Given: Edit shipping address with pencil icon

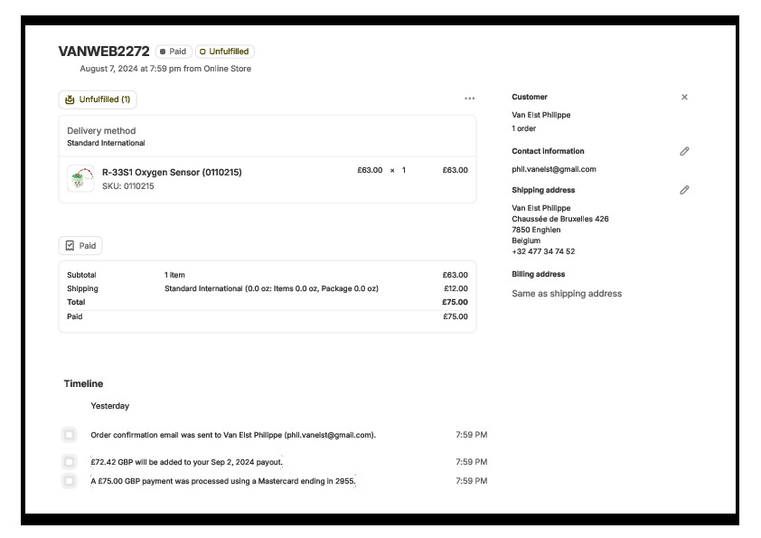Looking at the screenshot, I should [x=684, y=190].
